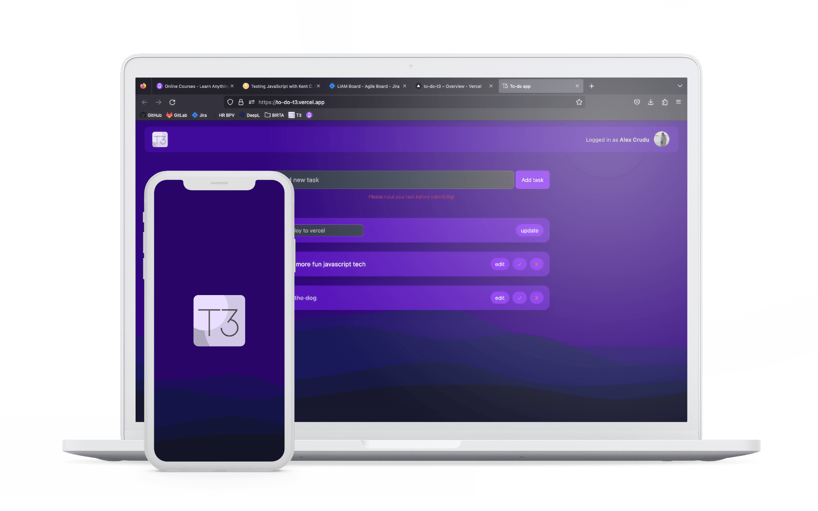The height and width of the screenshot is (511, 818).
Task: Click the Jira bookmark in browser toolbar
Action: pos(202,115)
